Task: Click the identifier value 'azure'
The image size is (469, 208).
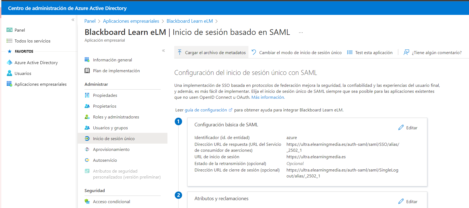Action: (292, 138)
